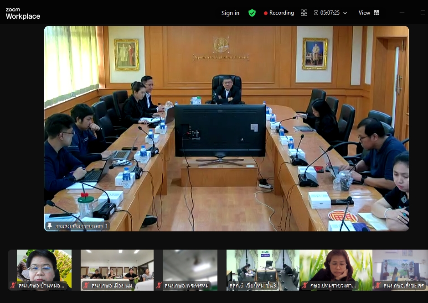This screenshot has height=303, width=428.
Task: Select the สนง.กษอ.สังขะ participant thumbnail
Action: pos(400,269)
